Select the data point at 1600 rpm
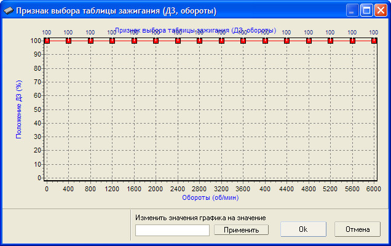391x246 pixels. [x=134, y=41]
